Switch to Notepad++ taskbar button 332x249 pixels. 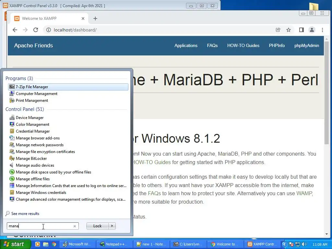click(x=114, y=244)
